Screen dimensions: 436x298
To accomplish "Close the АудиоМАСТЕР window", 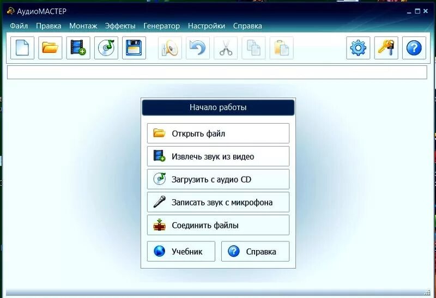I will point(426,11).
